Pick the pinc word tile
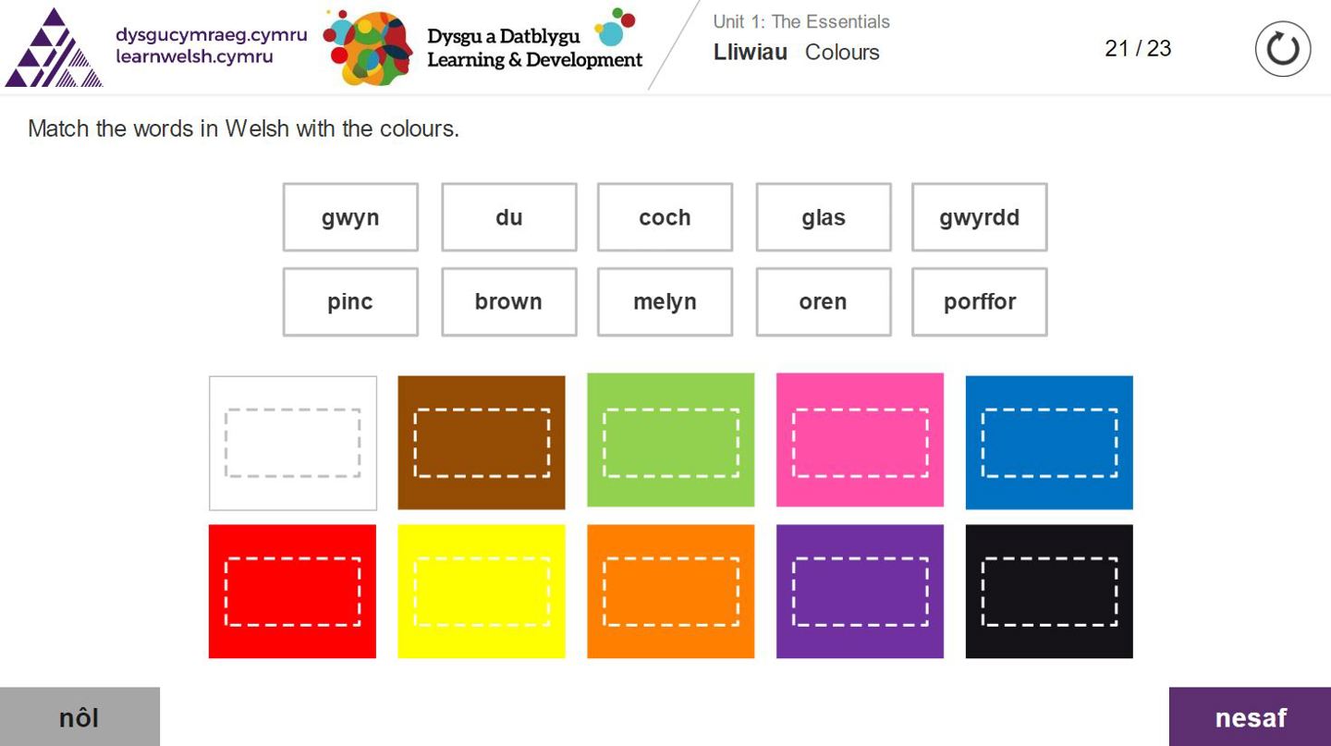1331x746 pixels. 350,302
